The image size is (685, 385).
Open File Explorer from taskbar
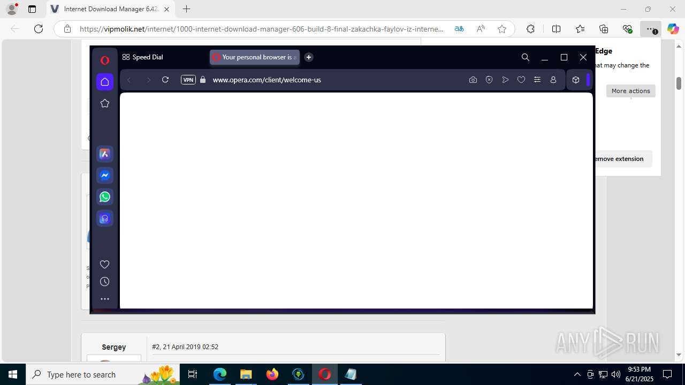coord(246,374)
